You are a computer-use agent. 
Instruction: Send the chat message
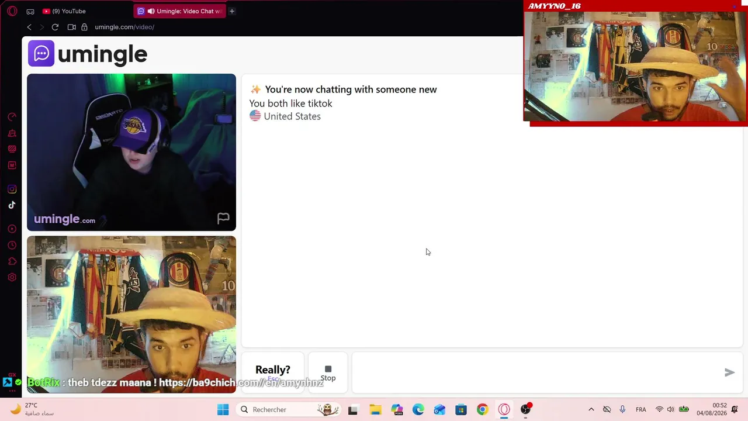729,372
